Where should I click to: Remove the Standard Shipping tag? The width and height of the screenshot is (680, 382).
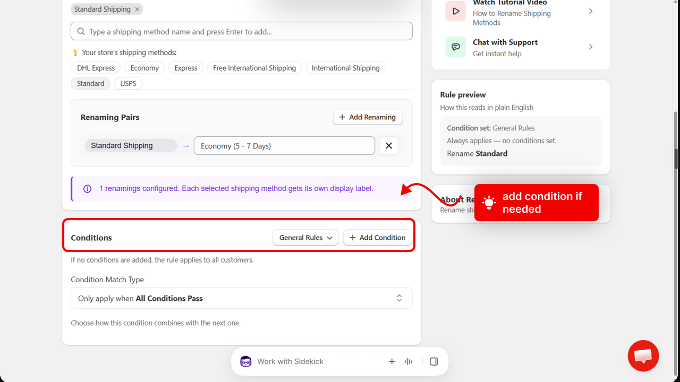(x=137, y=9)
